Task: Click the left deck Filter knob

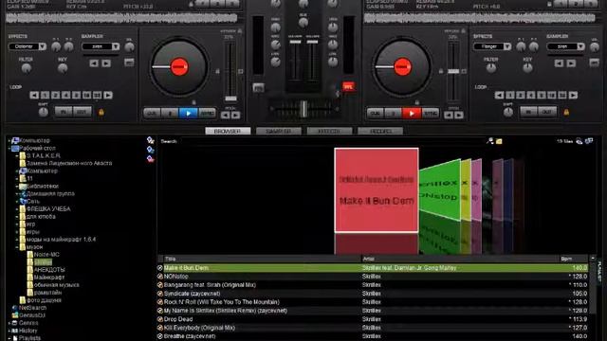Action: (x=26, y=68)
